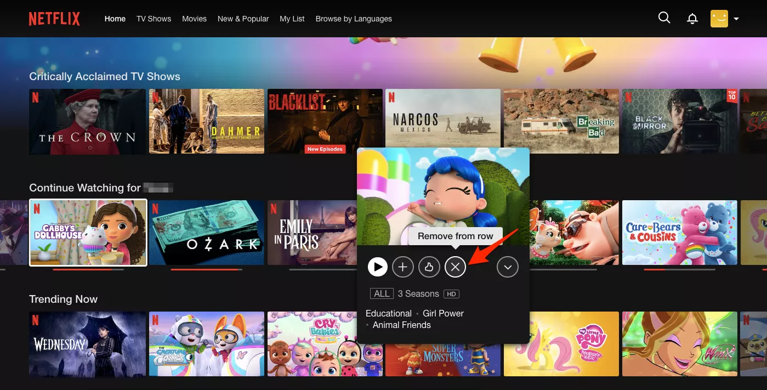Go to the Home tab

(115, 19)
